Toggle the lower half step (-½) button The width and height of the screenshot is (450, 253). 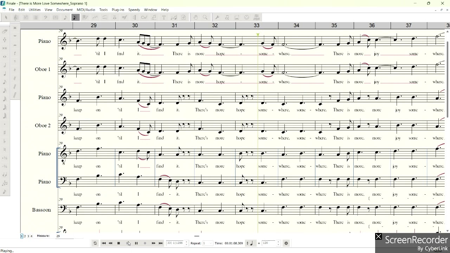tap(5, 166)
